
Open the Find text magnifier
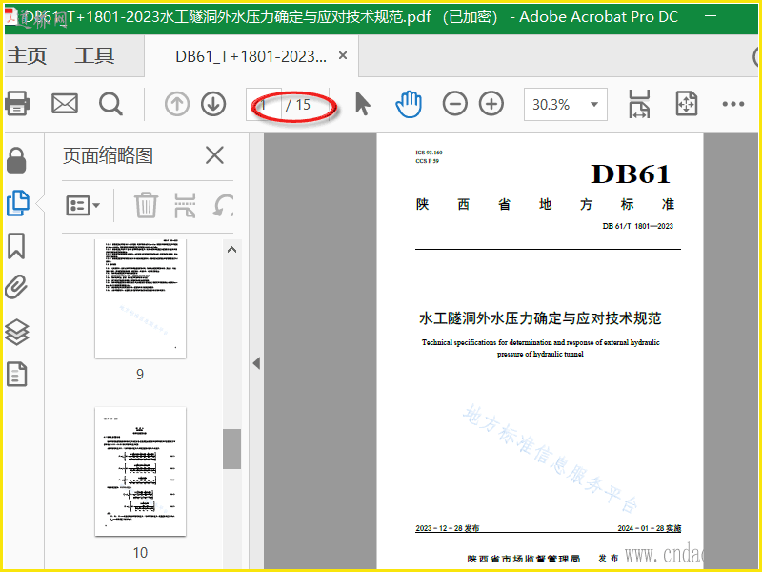pyautogui.click(x=110, y=104)
